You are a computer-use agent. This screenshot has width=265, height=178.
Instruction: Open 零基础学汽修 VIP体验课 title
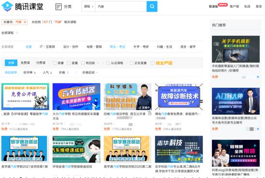[25, 114]
